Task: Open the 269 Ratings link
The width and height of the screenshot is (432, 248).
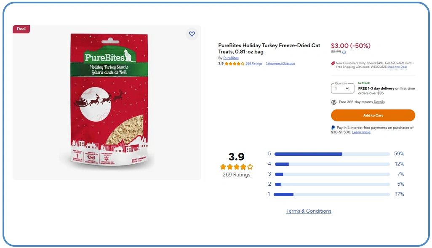Action: pyautogui.click(x=253, y=64)
